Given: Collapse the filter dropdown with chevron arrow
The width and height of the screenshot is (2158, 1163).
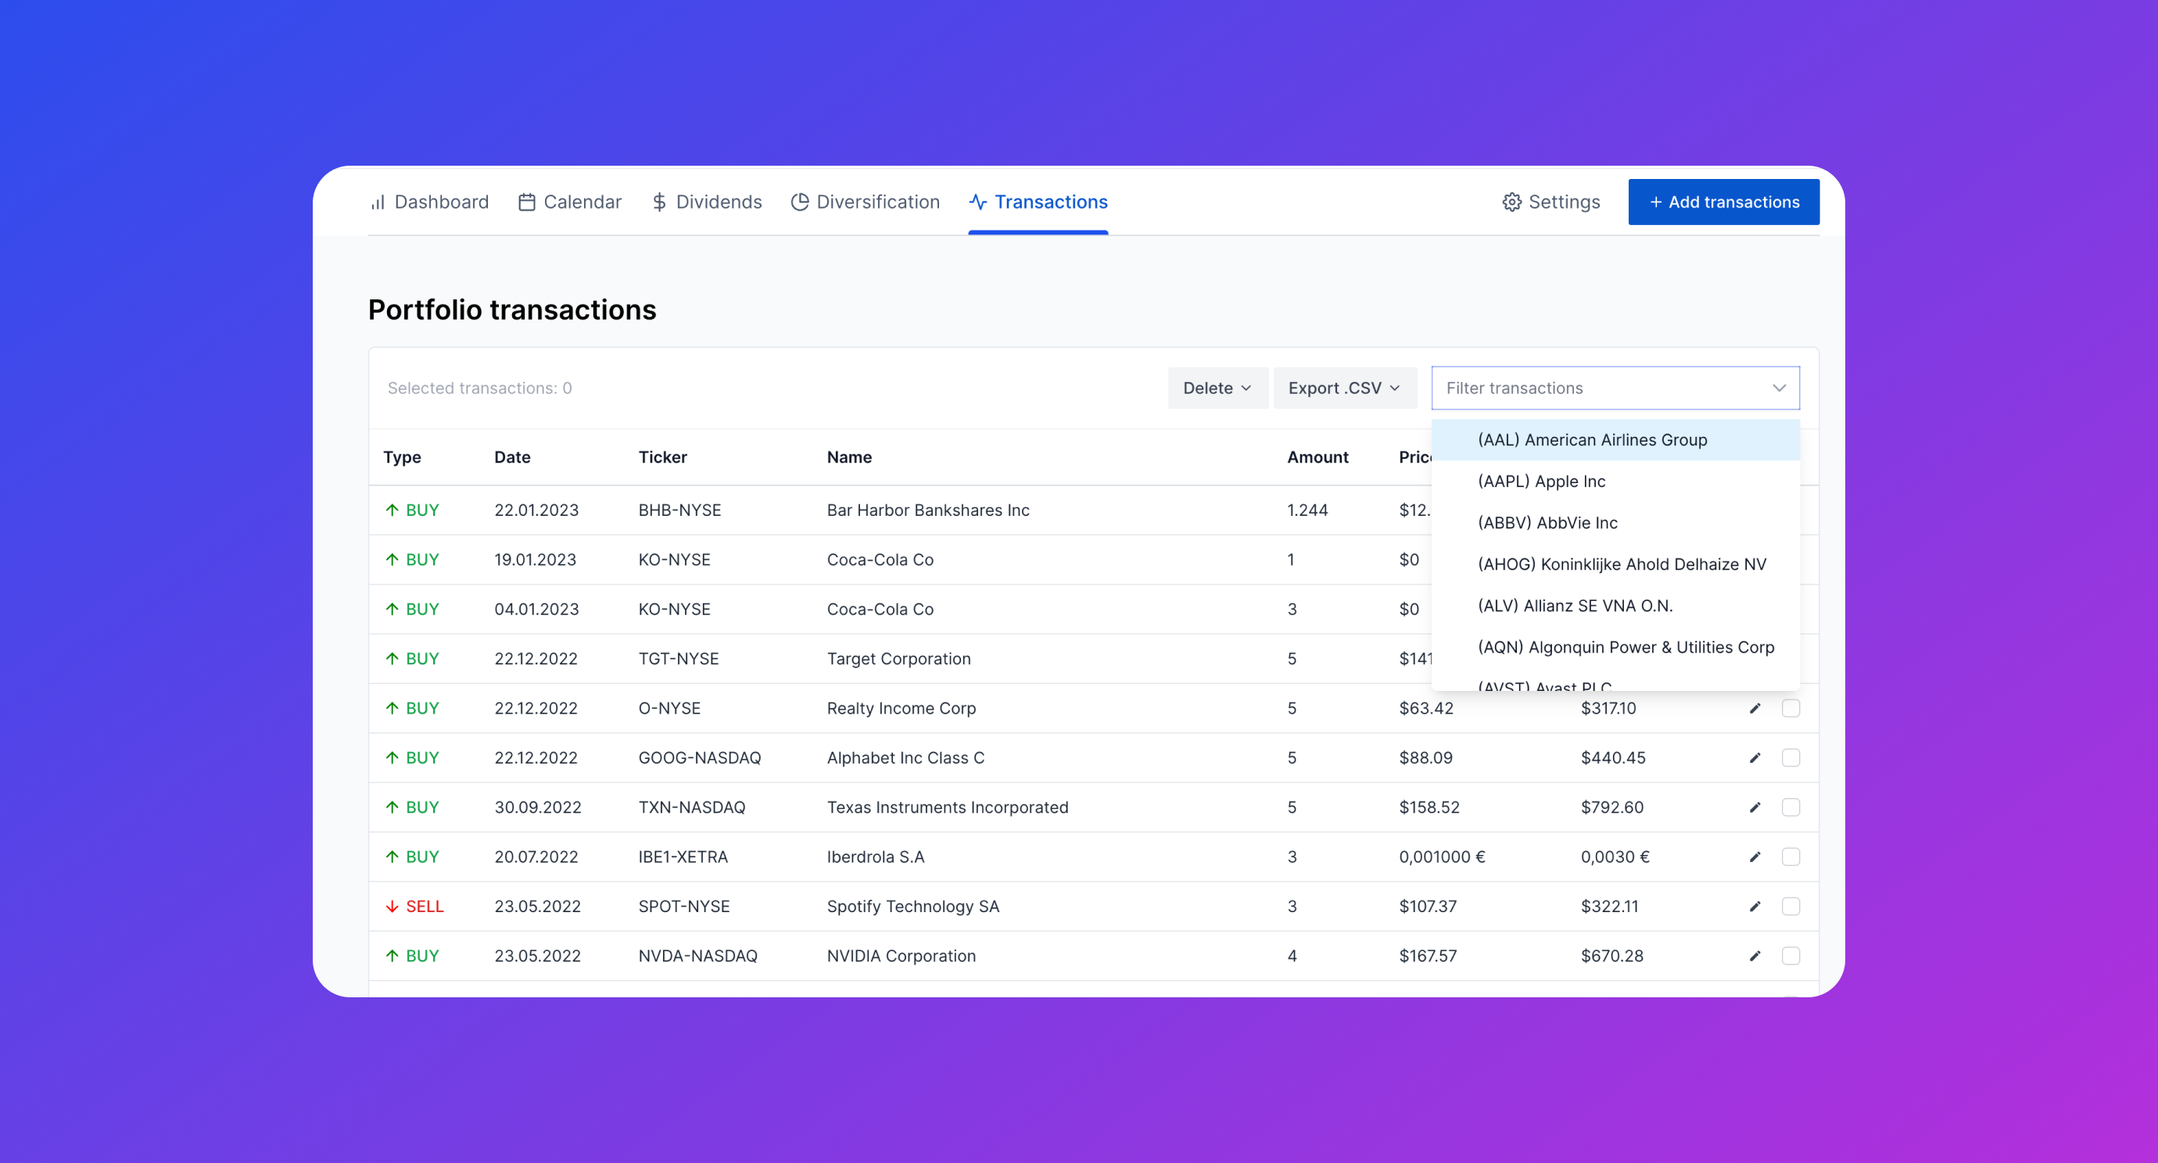Looking at the screenshot, I should [x=1779, y=388].
